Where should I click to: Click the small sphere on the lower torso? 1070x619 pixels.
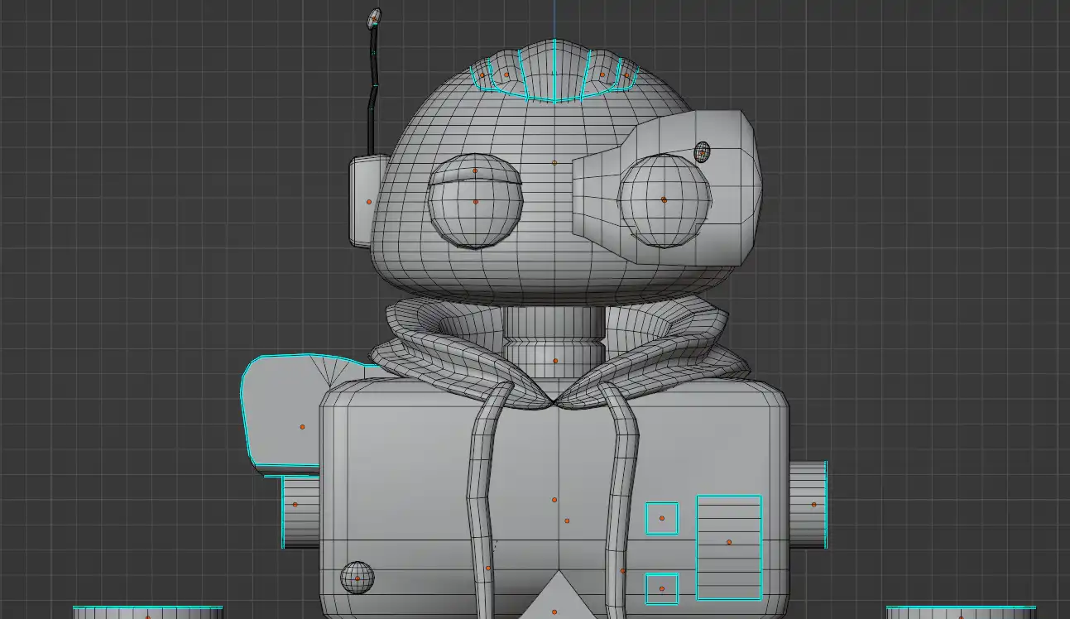pyautogui.click(x=357, y=577)
